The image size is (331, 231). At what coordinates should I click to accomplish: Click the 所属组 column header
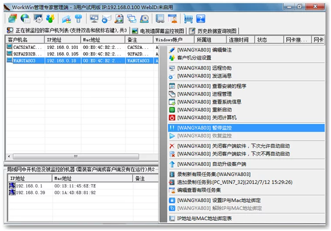tap(210, 40)
